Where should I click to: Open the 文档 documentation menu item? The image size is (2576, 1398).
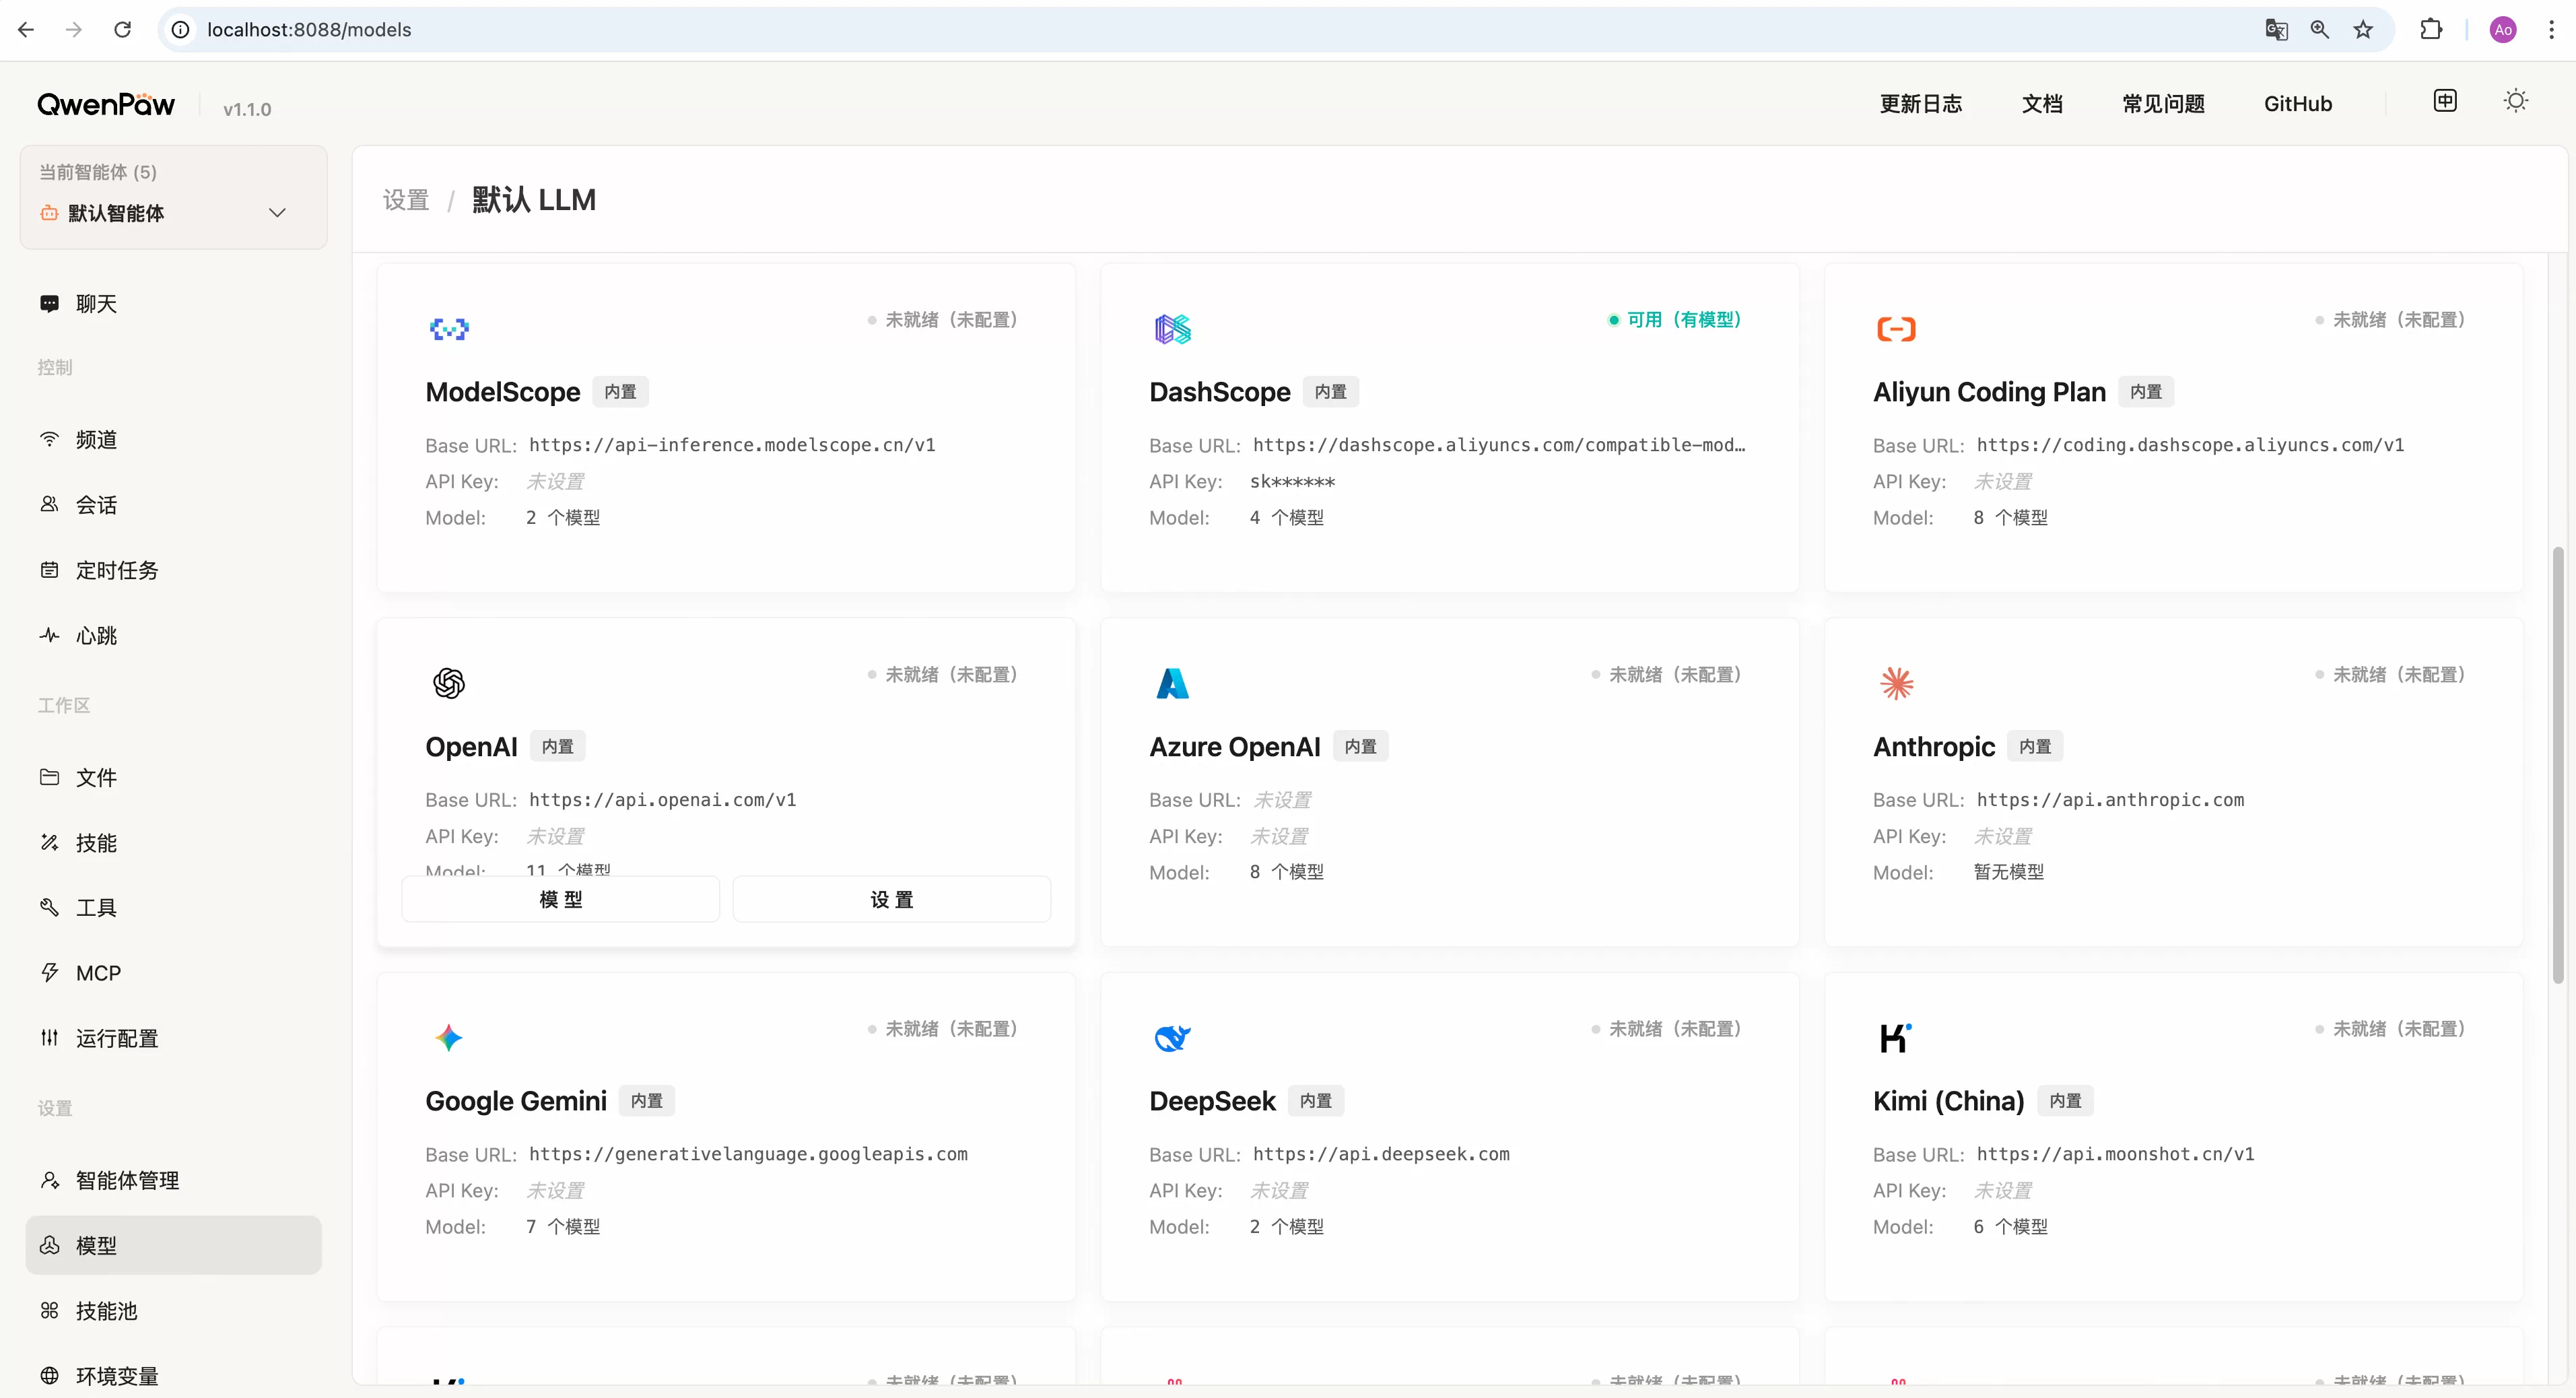(2042, 103)
